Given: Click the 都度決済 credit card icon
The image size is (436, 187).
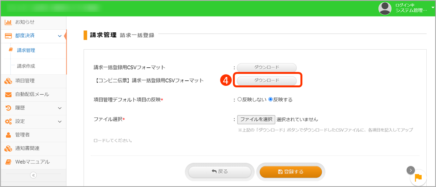Looking at the screenshot, I should point(8,36).
